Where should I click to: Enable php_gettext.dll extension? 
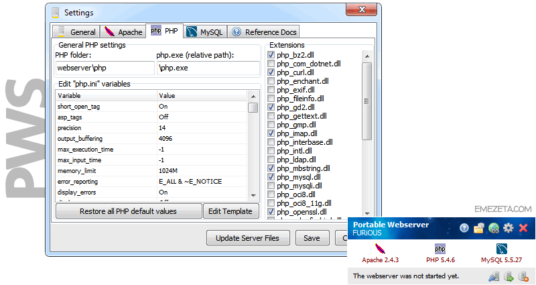click(271, 116)
